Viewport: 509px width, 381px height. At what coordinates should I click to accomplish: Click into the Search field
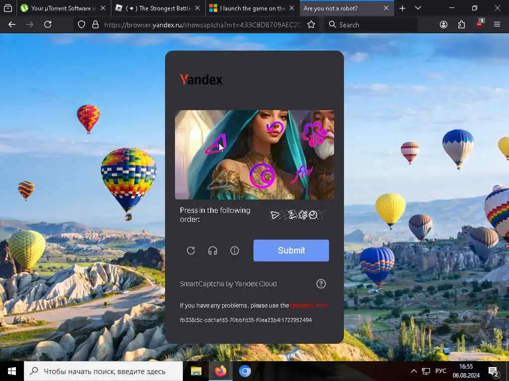tap(370, 25)
